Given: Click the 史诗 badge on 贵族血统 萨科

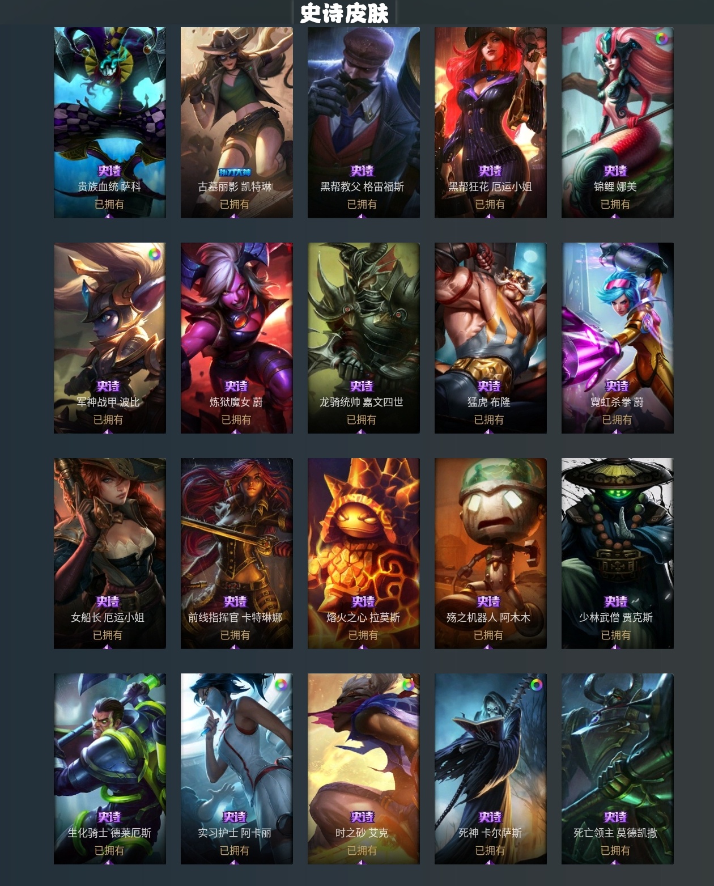Looking at the screenshot, I should [x=109, y=171].
